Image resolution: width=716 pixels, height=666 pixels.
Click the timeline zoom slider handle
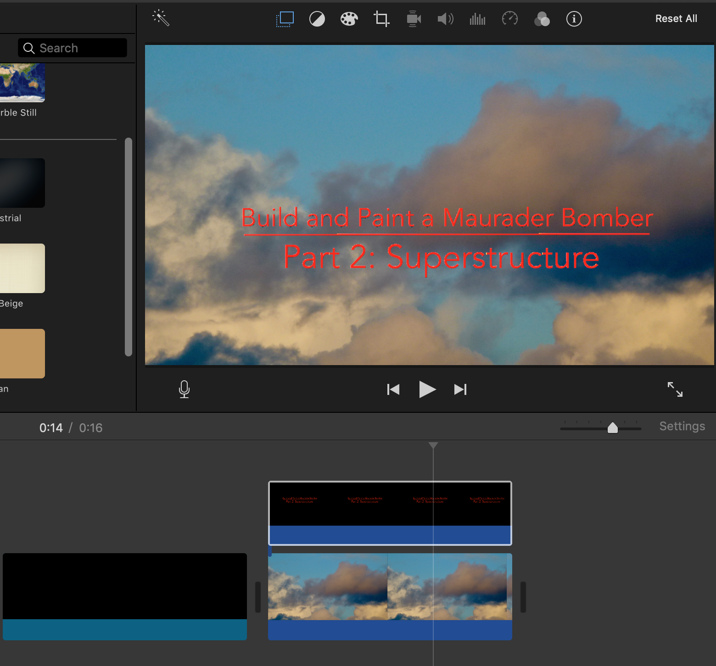click(x=612, y=428)
